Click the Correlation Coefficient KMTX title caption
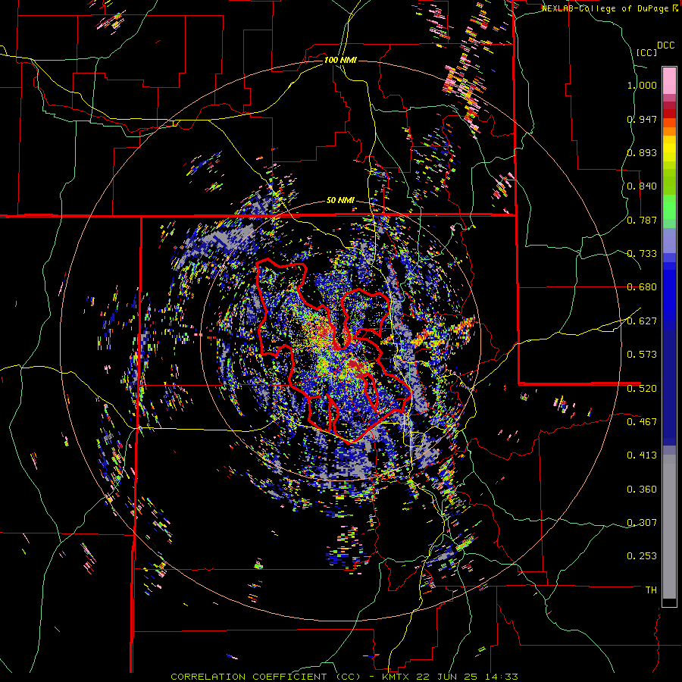 [x=344, y=677]
